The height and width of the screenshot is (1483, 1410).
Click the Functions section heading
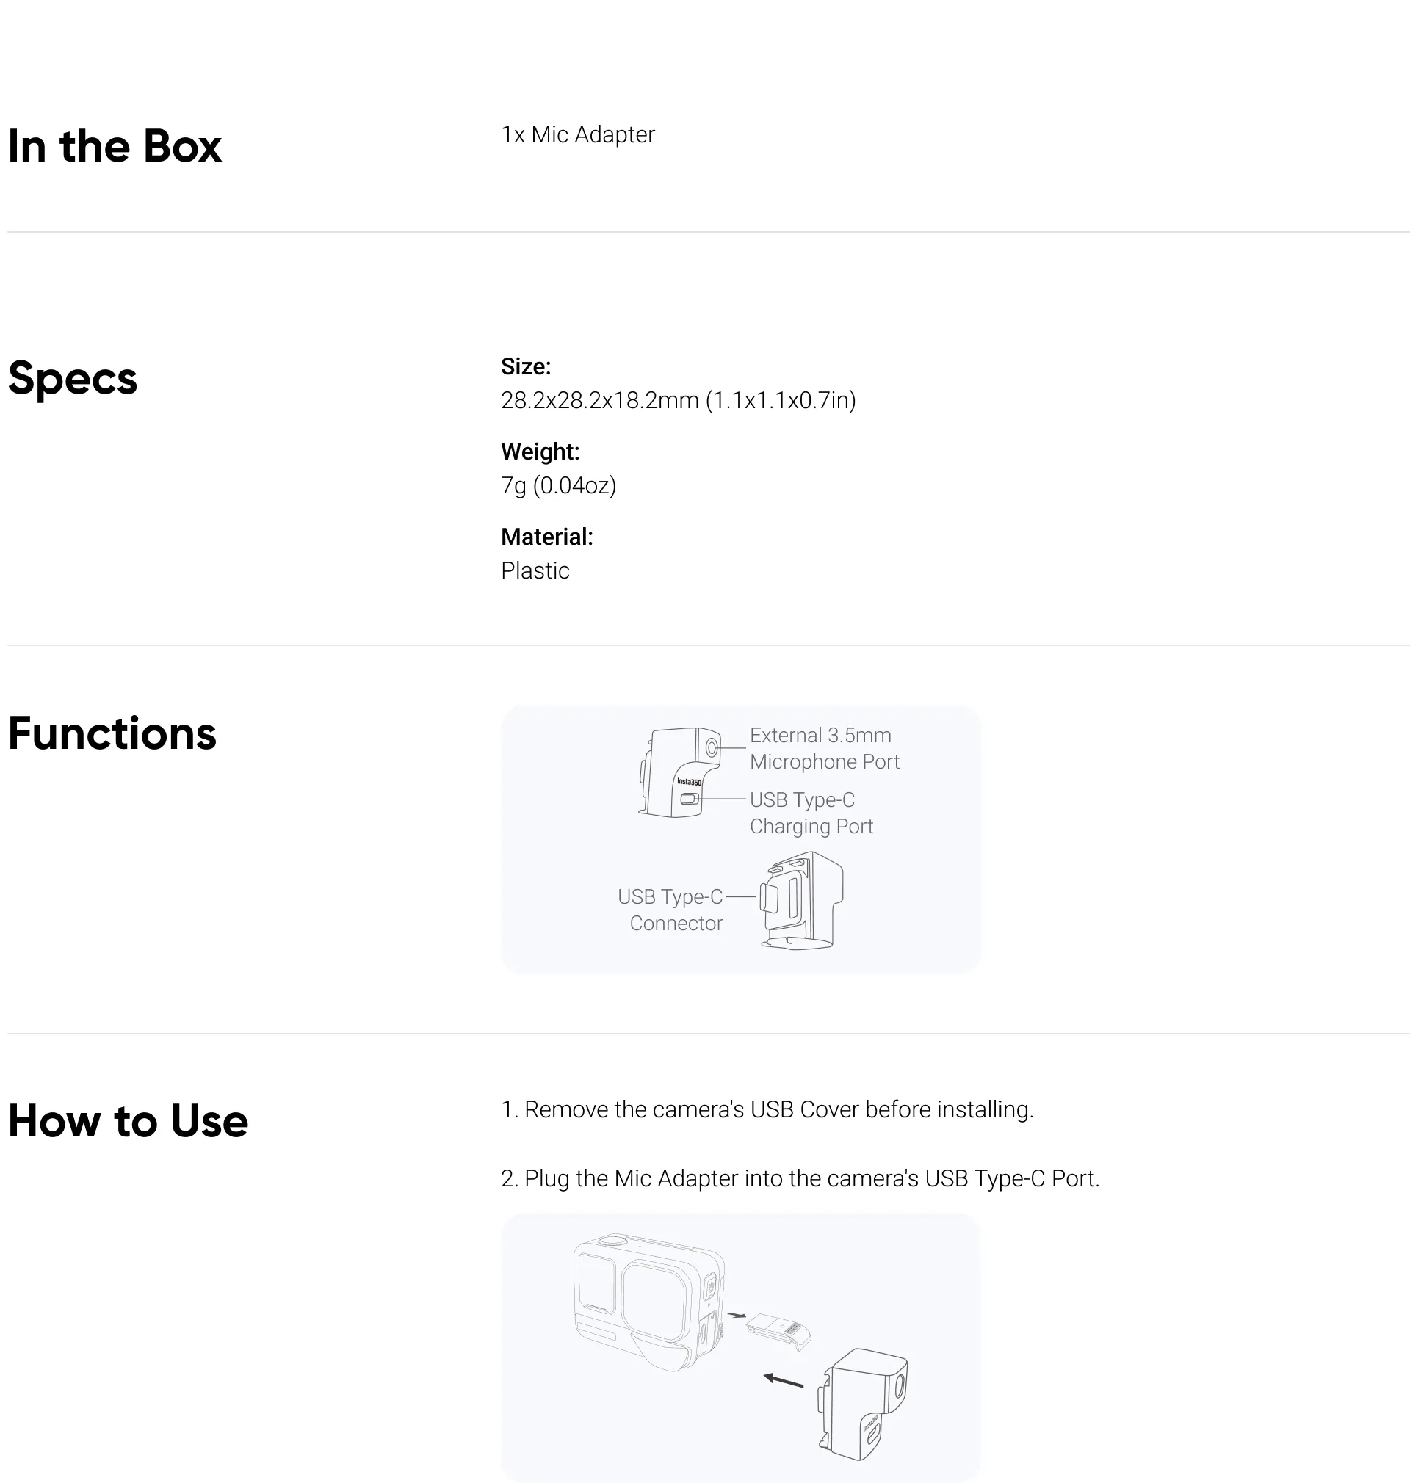[x=112, y=733]
